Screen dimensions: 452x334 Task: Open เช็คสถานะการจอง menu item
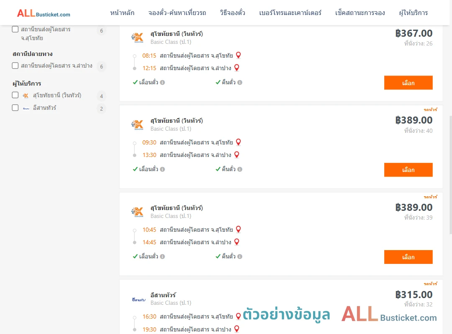click(360, 13)
